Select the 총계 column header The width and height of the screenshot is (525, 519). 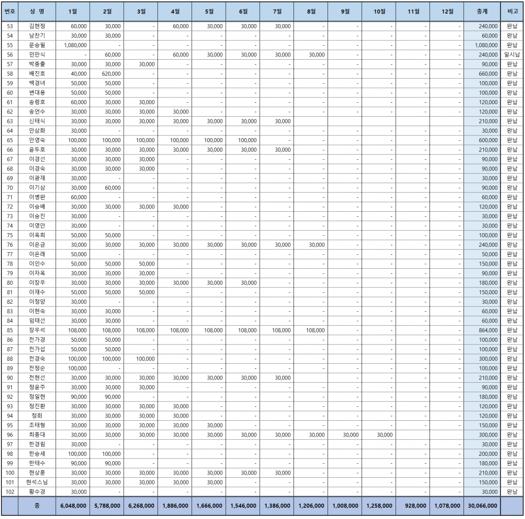(x=482, y=11)
